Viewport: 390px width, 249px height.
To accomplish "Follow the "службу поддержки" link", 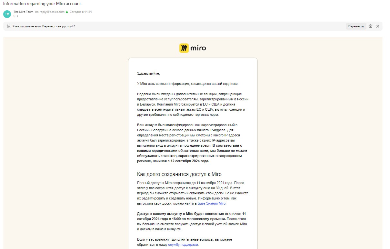I will (183, 245).
